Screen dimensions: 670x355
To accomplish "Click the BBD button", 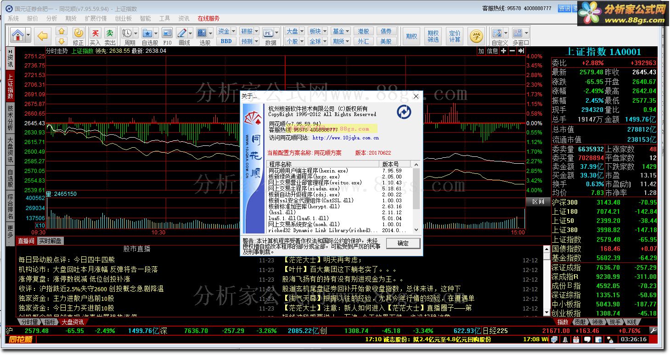I will coord(226,41).
